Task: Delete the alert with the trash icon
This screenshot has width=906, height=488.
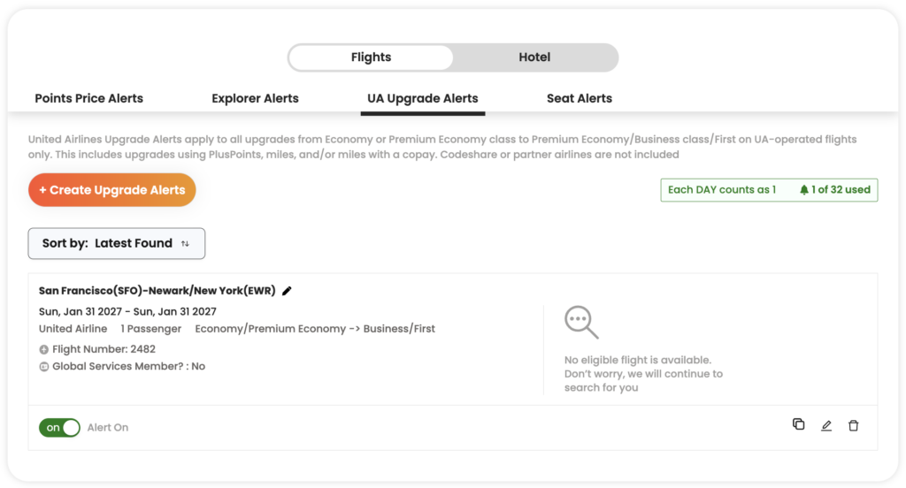Action: pyautogui.click(x=854, y=425)
